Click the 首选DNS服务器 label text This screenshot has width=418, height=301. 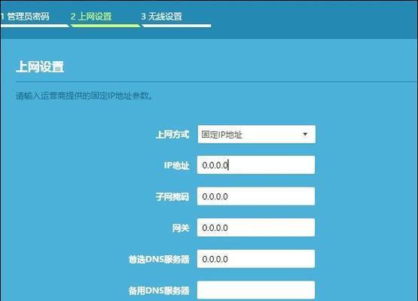click(x=159, y=259)
